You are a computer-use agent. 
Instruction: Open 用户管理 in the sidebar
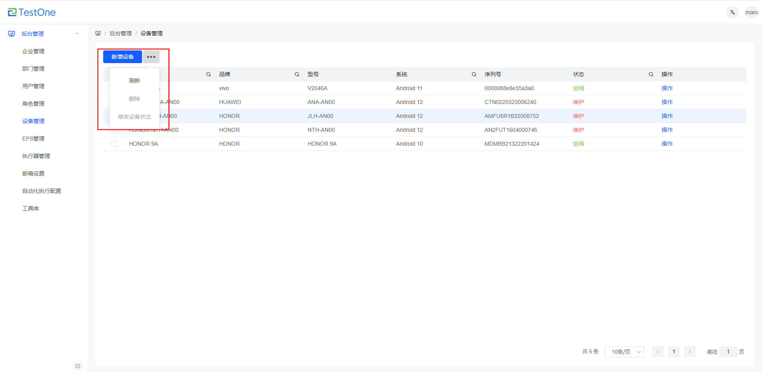coord(33,86)
